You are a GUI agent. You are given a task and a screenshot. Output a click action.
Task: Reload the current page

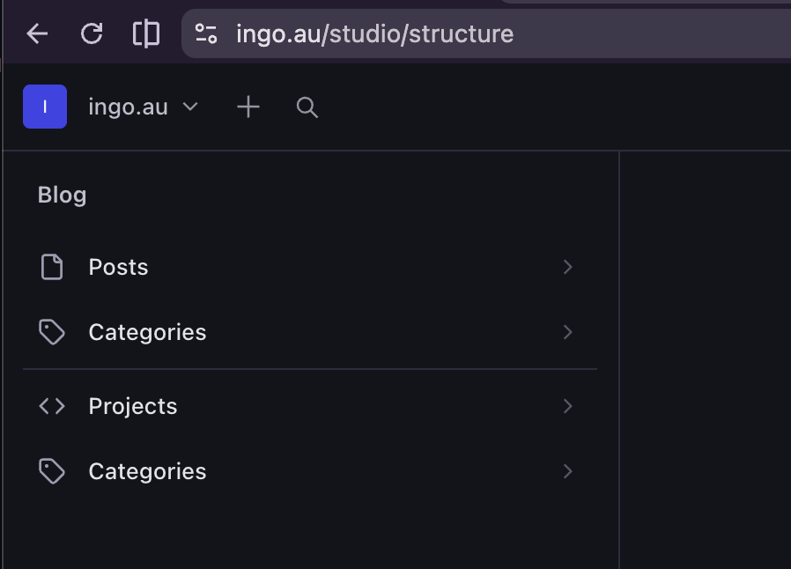pos(92,34)
